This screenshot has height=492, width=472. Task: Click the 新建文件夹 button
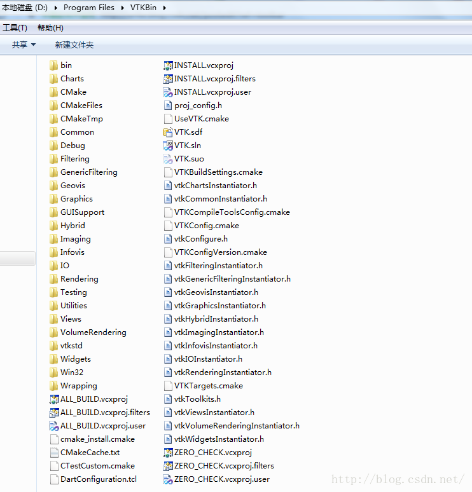pyautogui.click(x=74, y=45)
